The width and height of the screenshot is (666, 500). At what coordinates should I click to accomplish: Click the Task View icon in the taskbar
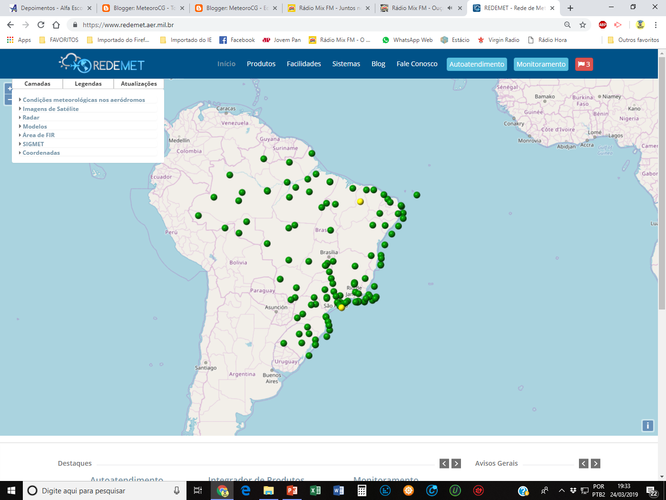pos(197,490)
